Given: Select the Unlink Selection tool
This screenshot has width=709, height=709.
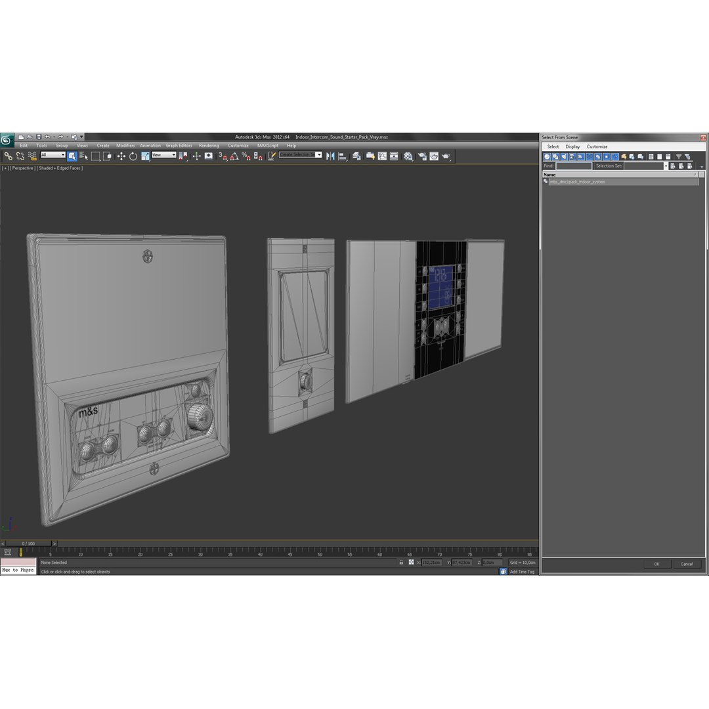Looking at the screenshot, I should click(20, 156).
